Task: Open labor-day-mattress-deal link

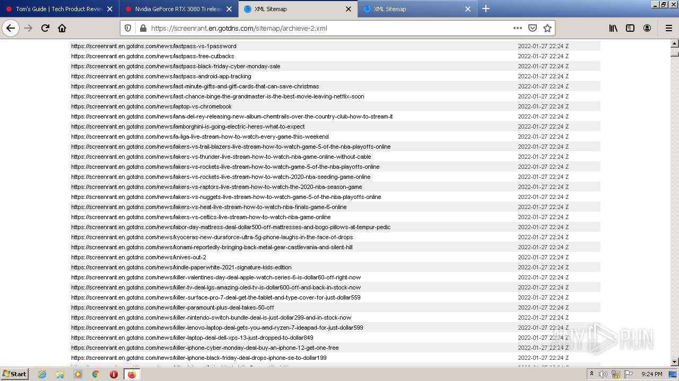Action: [x=231, y=227]
